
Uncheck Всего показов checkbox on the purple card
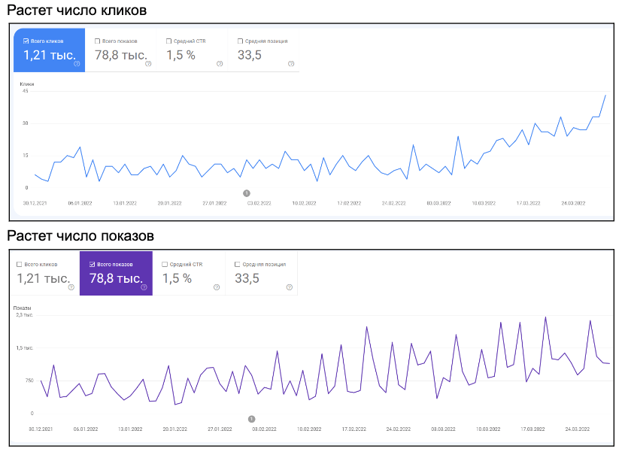point(92,265)
